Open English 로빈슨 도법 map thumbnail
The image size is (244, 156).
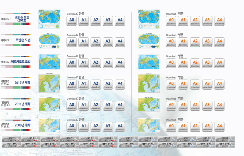[x=149, y=41]
